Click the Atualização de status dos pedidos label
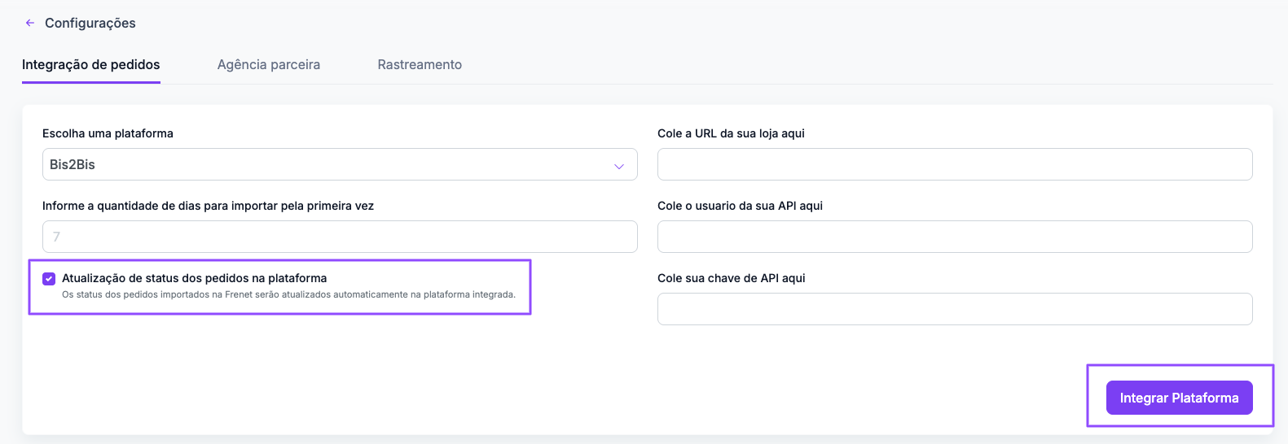The width and height of the screenshot is (1288, 444). (x=194, y=278)
